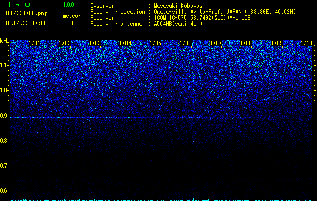Click the 1710 time marker

pyautogui.click(x=307, y=43)
